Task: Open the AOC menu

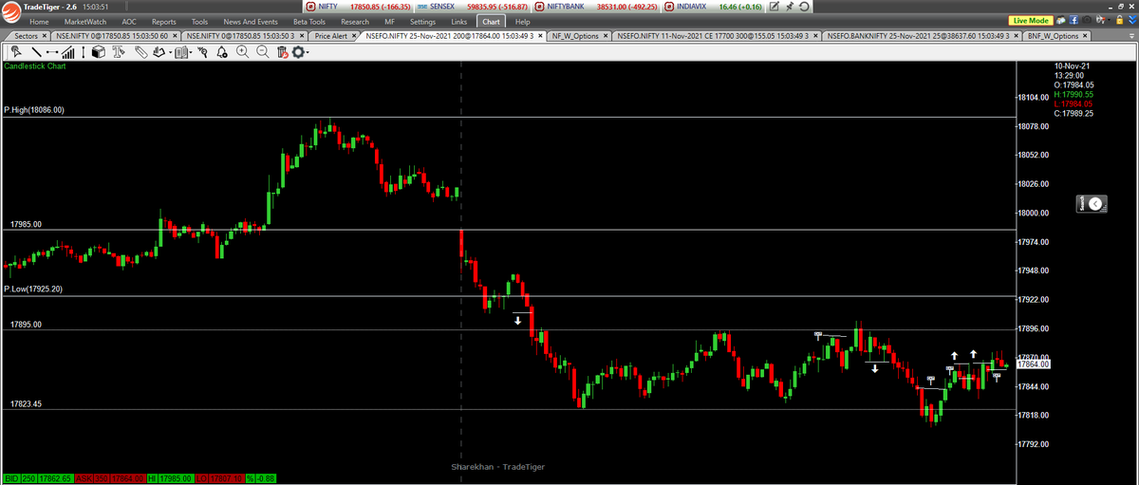Action: pos(129,21)
